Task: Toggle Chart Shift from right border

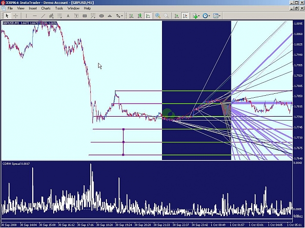Action: (185, 16)
